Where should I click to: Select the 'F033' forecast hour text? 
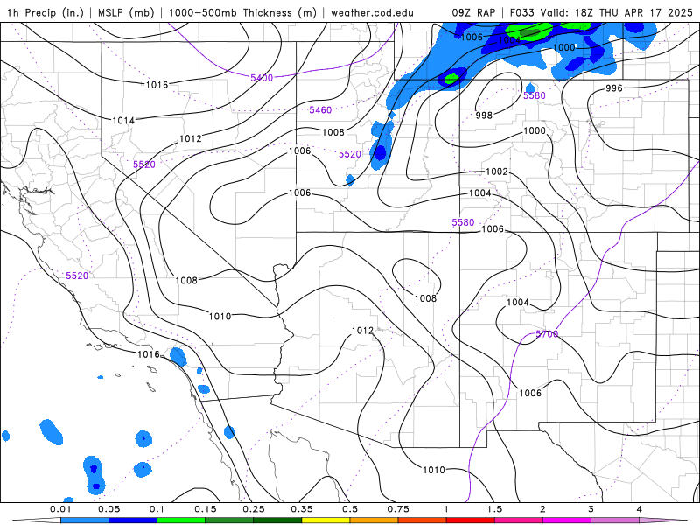[521, 12]
